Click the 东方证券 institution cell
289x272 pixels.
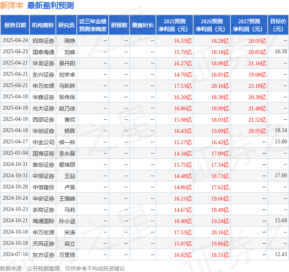click(43, 255)
